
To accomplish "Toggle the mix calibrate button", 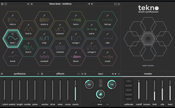I will coord(129,81).
